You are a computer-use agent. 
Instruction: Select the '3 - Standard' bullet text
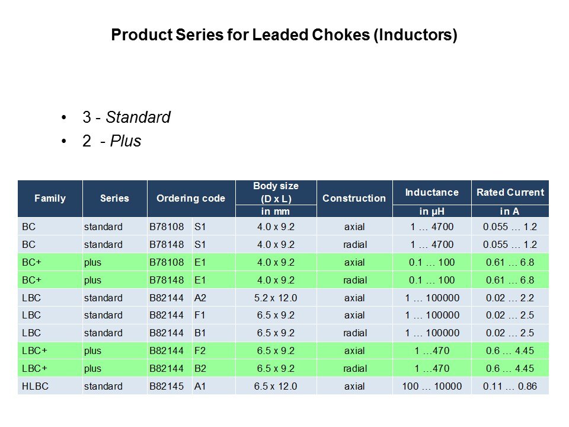tap(126, 117)
